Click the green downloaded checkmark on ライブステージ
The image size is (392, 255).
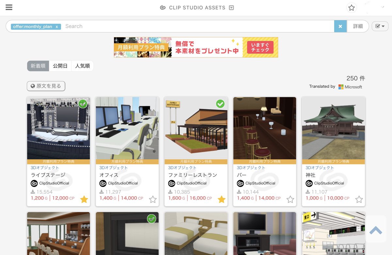click(x=83, y=104)
